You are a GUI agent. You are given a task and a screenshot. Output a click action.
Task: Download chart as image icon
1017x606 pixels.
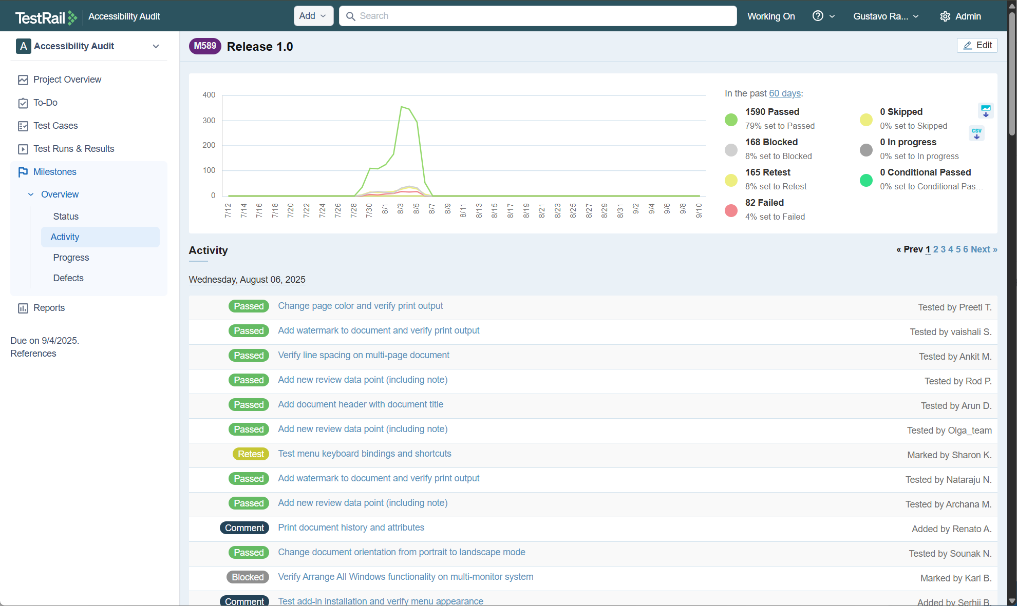coord(986,110)
